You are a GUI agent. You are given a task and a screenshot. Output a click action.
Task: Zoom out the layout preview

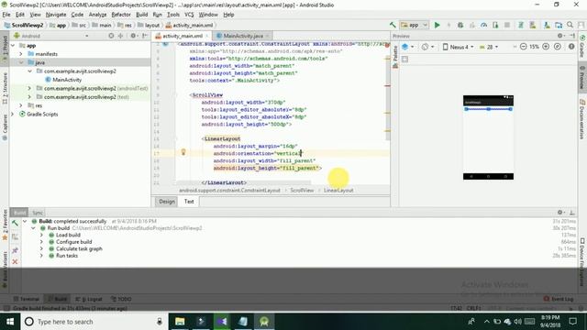[x=524, y=47]
